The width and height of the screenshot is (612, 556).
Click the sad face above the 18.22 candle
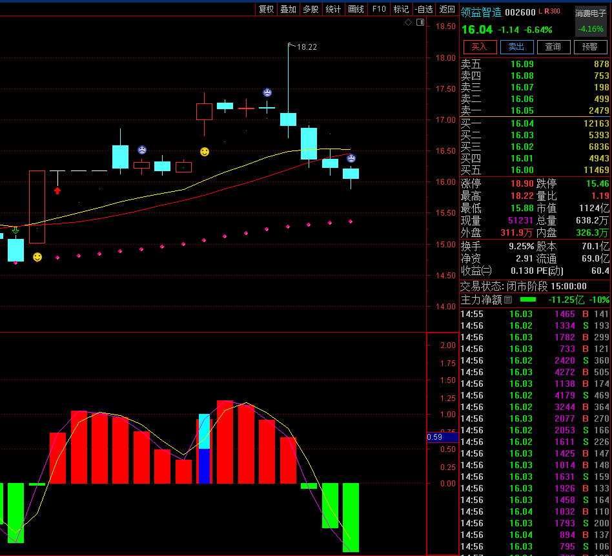tap(267, 92)
